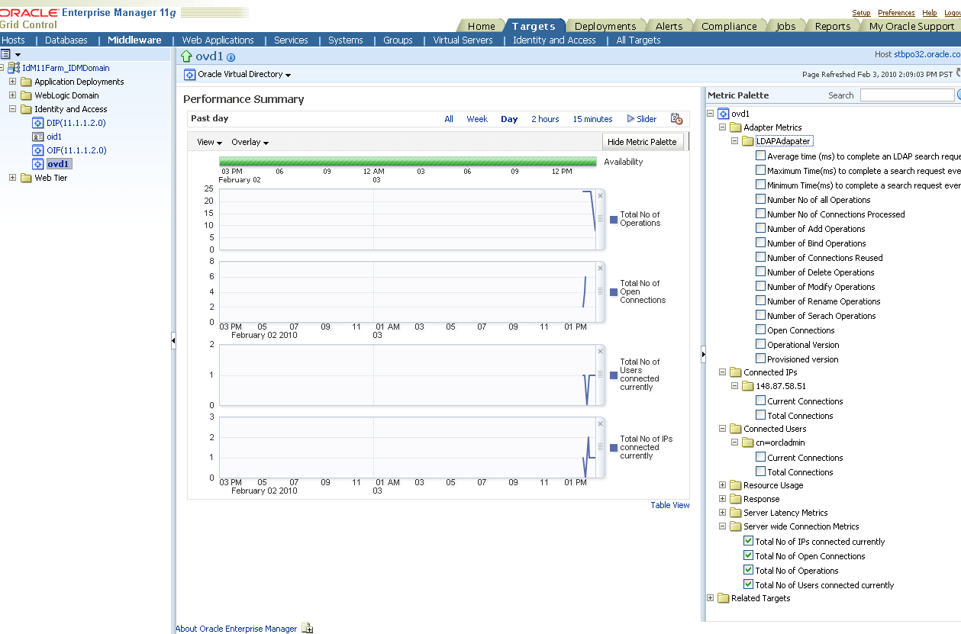961x634 pixels.
Task: Click the ovd1 target information icon
Action: tap(231, 57)
